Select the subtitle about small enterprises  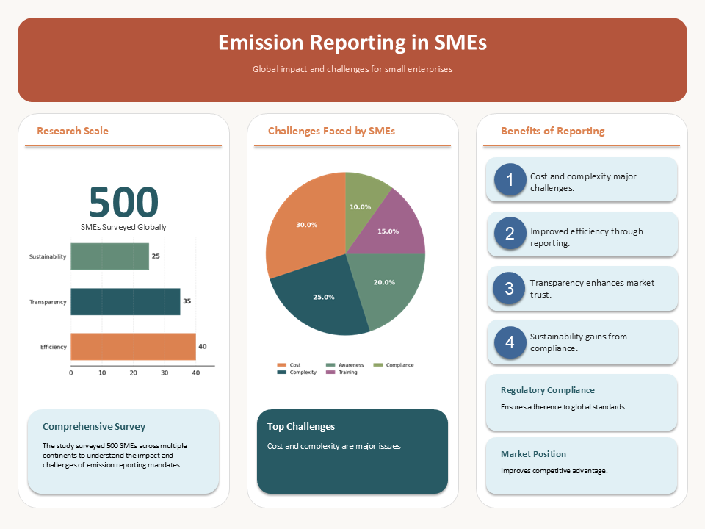(x=352, y=69)
